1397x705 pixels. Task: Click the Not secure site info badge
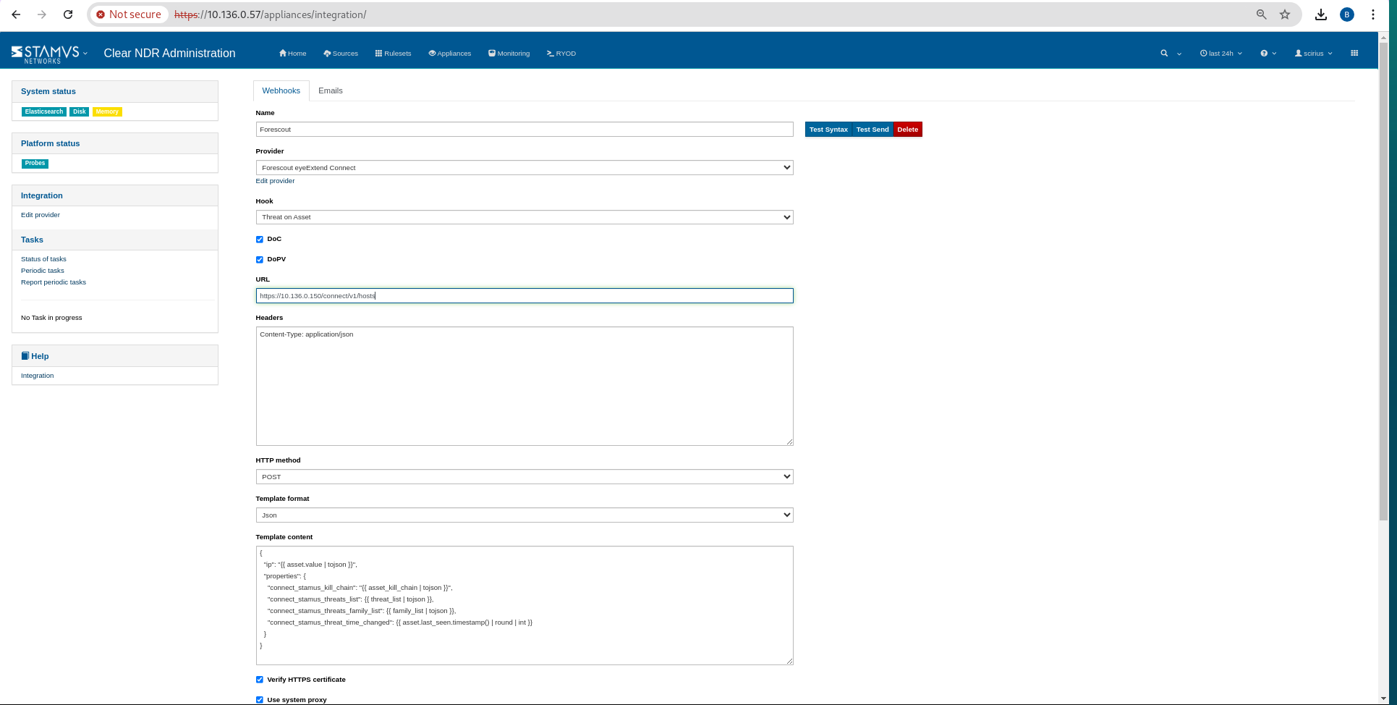click(x=129, y=14)
